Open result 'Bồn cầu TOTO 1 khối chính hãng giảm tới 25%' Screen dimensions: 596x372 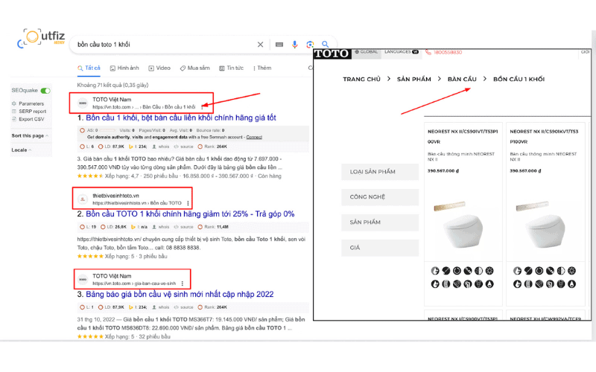(x=190, y=214)
